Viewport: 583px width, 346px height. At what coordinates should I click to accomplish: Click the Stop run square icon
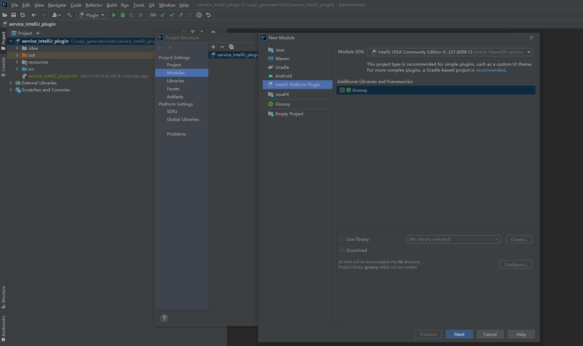point(141,15)
